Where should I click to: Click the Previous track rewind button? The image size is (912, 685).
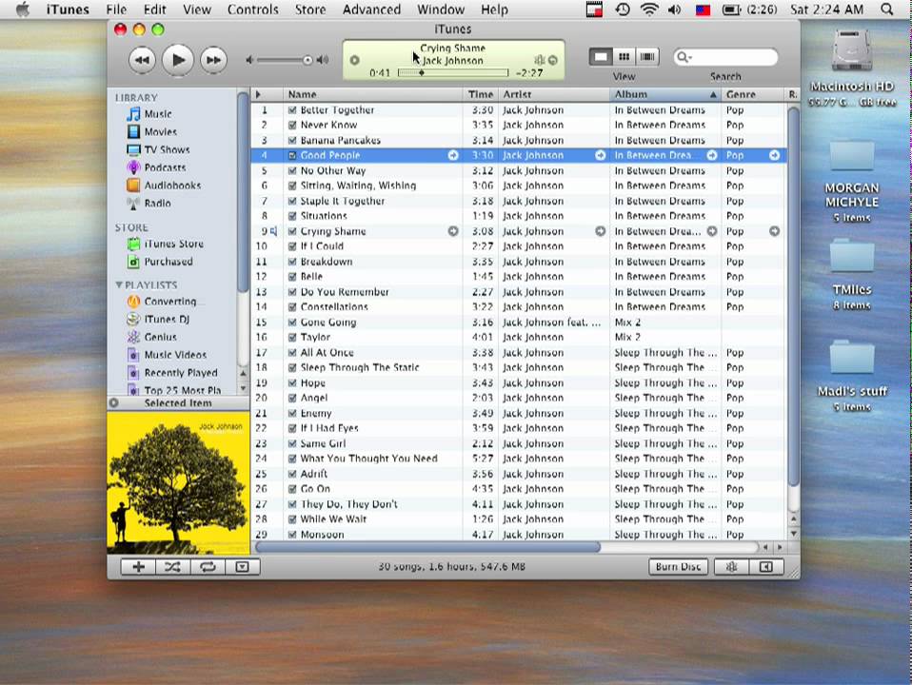point(142,60)
